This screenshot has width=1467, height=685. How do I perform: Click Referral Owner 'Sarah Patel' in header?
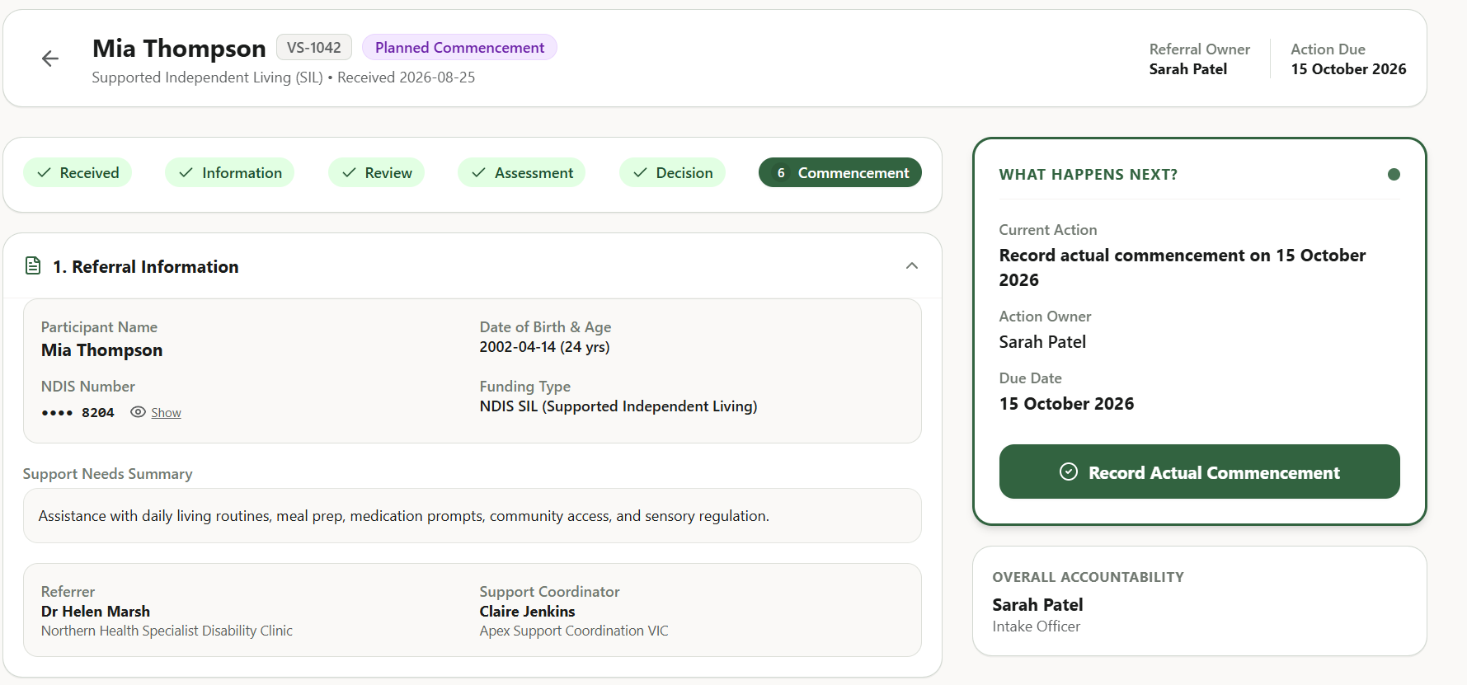(x=1188, y=69)
